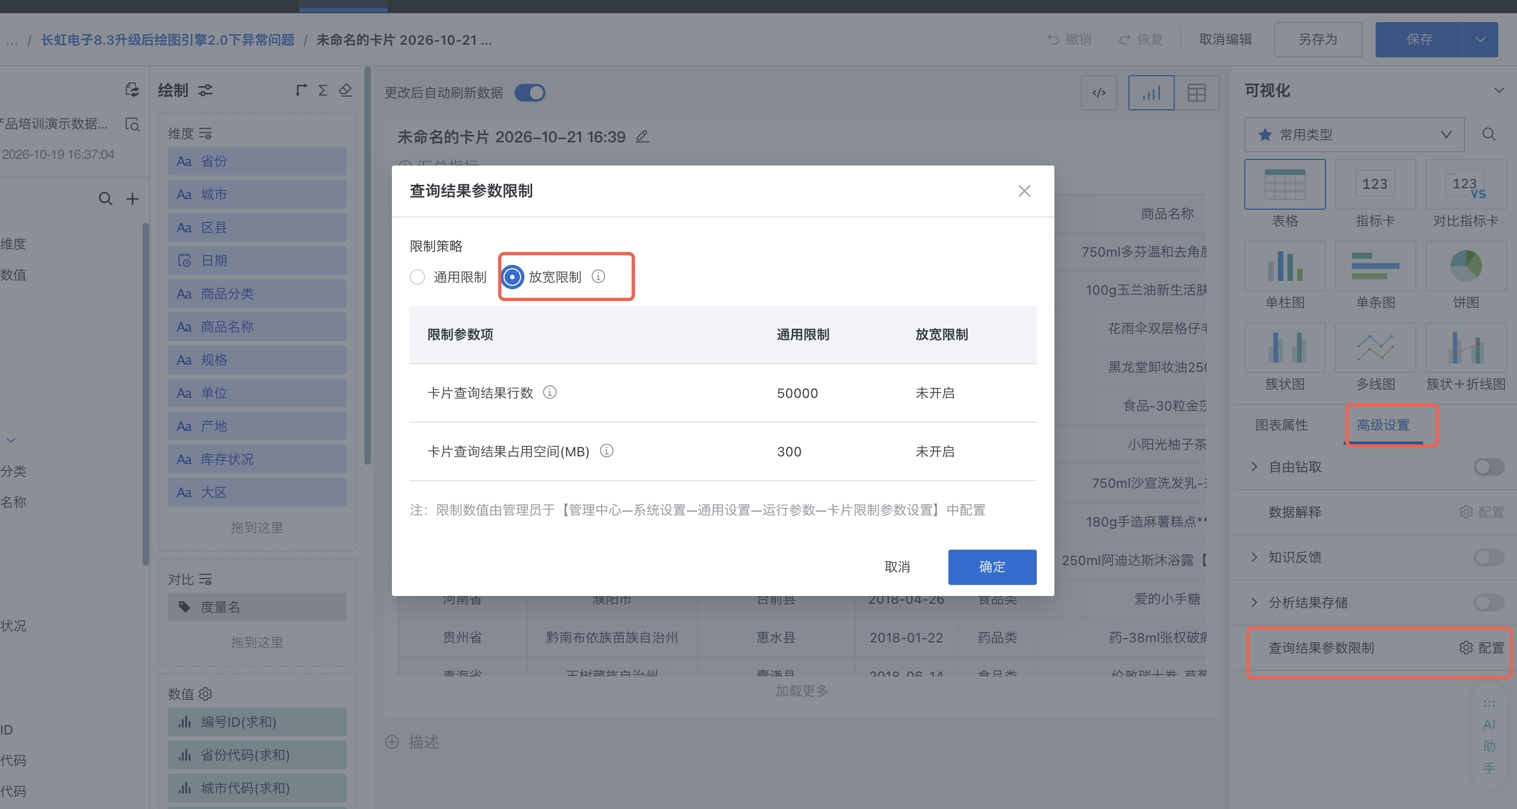Screen dimensions: 1517x809
Task: Click the 确定 button
Action: [991, 566]
